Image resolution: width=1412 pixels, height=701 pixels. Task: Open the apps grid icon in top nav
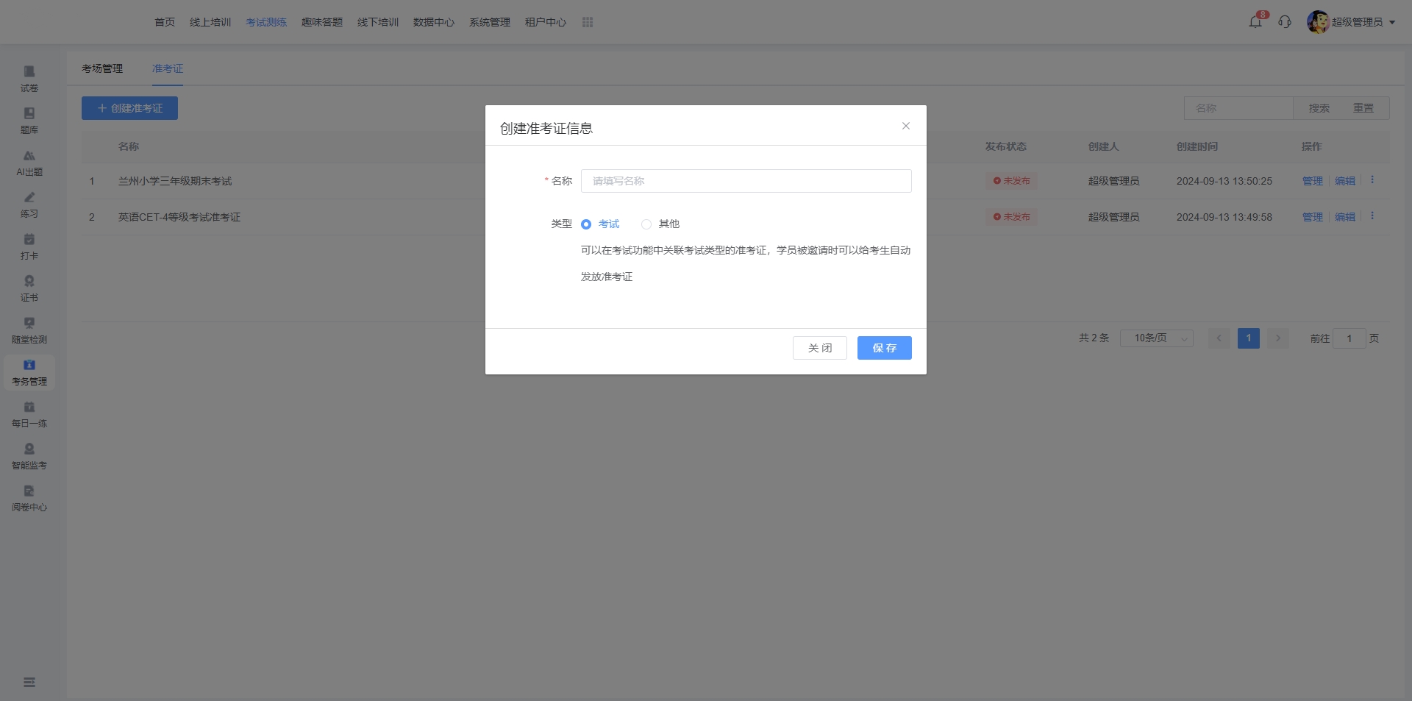pos(588,22)
